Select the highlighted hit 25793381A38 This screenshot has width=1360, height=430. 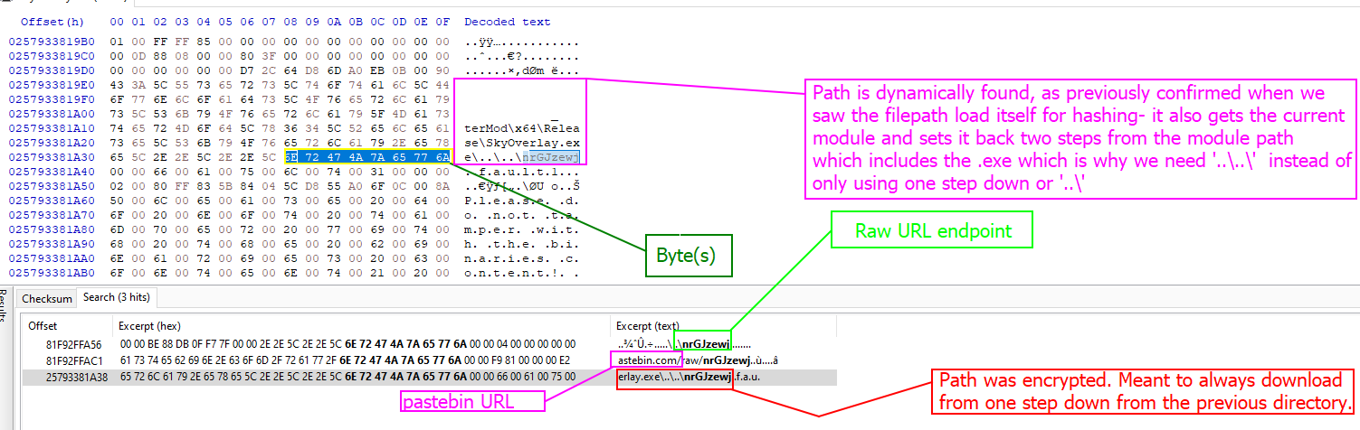click(77, 377)
